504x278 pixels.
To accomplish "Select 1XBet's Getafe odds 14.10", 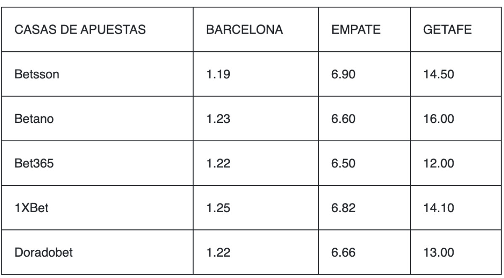I will pos(437,208).
